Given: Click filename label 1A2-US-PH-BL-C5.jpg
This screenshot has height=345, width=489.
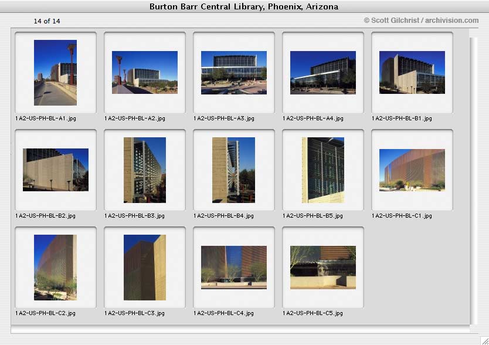Looking at the screenshot, I should (x=313, y=313).
